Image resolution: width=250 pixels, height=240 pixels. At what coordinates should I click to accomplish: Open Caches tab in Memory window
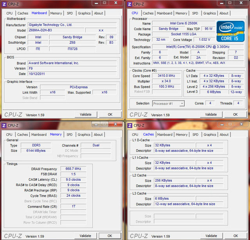pyautogui.click(x=23, y=135)
